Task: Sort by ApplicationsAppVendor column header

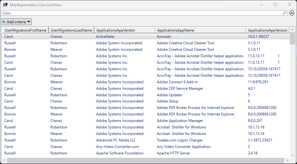Action: pyautogui.click(x=124, y=30)
